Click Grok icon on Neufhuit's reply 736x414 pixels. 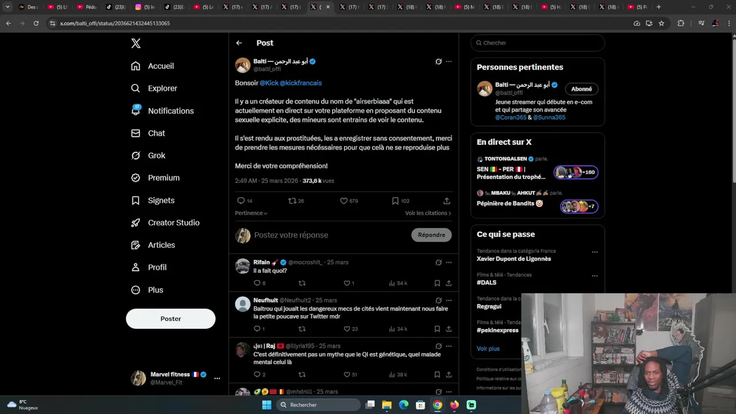(x=438, y=300)
